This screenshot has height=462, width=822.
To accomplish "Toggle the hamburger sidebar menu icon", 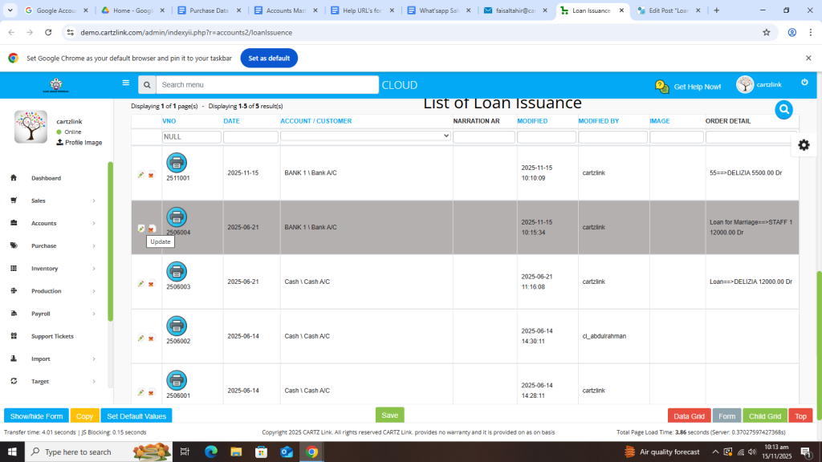I will [x=126, y=83].
